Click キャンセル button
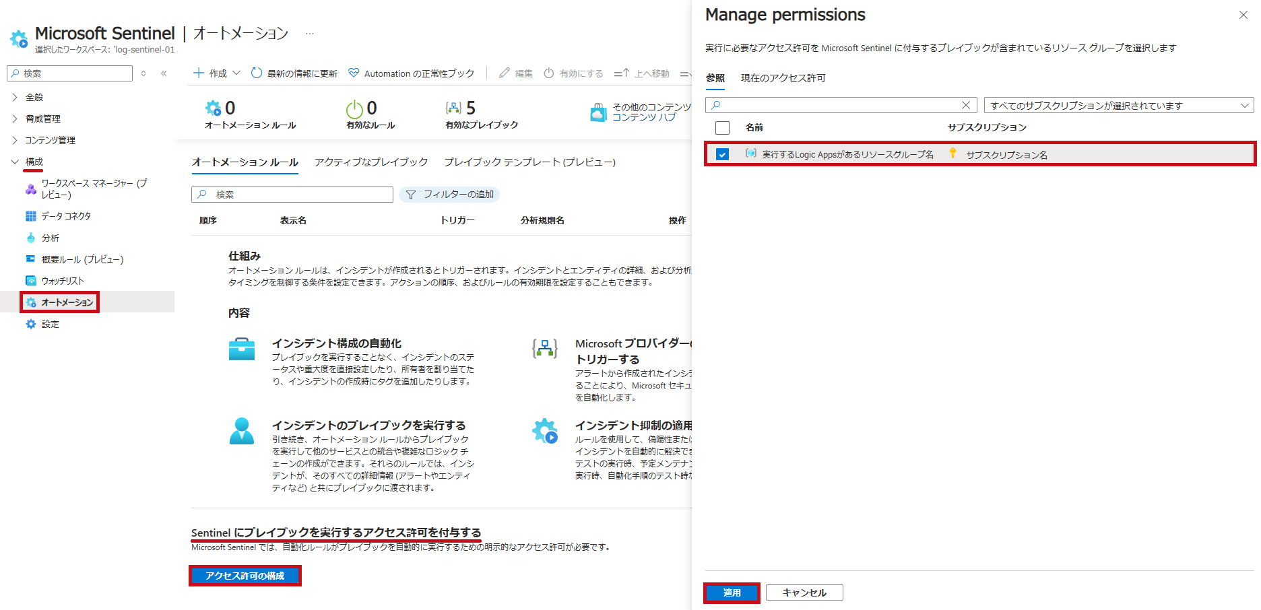The width and height of the screenshot is (1261, 610). [x=804, y=592]
